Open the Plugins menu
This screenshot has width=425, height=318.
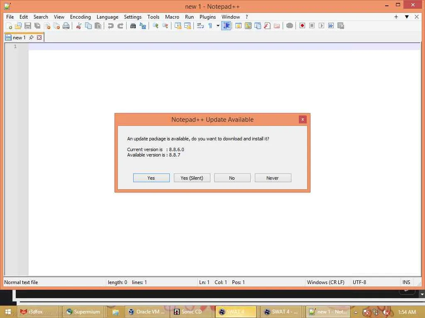208,17
